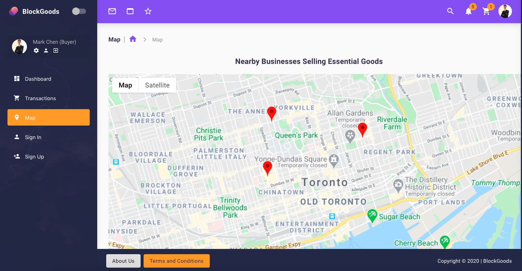Screen dimensions: 522x271
Task: Open search with the magnifier icon
Action: [451, 11]
